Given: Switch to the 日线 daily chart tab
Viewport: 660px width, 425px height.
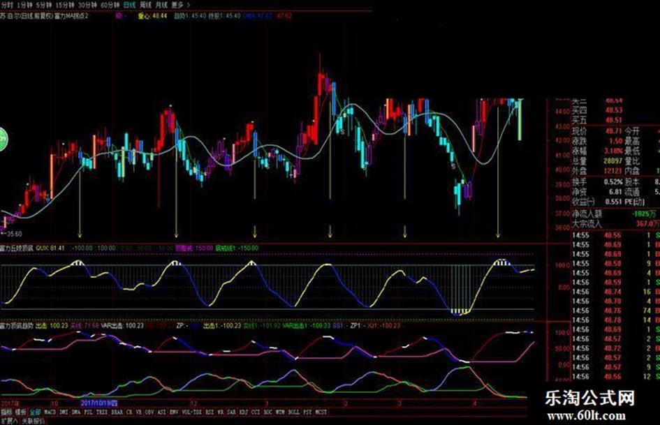Looking at the screenshot, I should (x=129, y=5).
